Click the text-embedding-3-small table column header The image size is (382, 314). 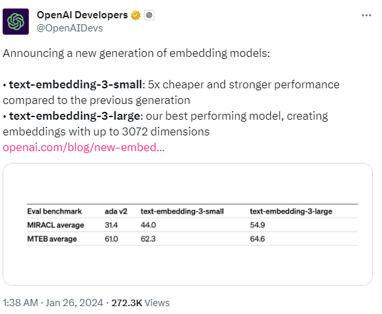[182, 211]
